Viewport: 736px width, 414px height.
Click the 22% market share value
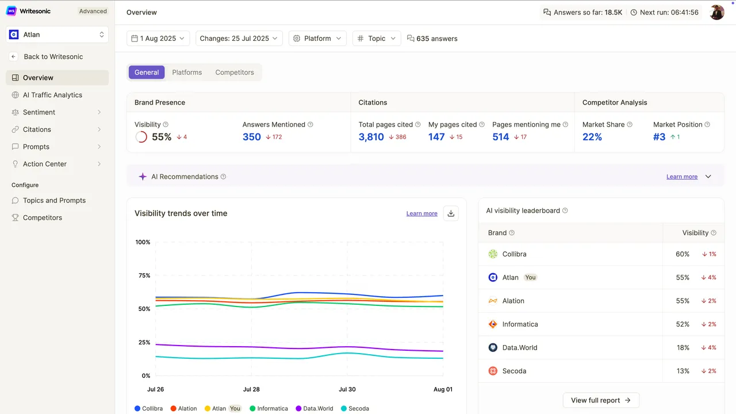point(592,137)
